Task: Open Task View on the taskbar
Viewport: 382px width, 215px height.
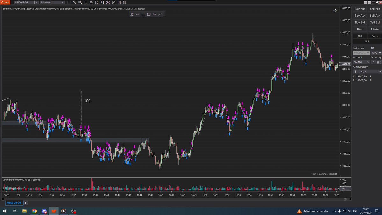Action: click(14, 211)
